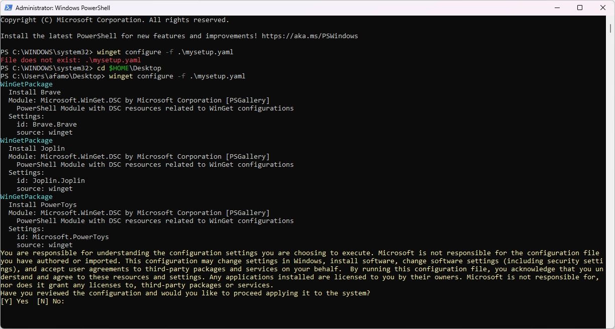Click the PowerShell icon in the title bar
The height and width of the screenshot is (329, 615).
tap(8, 8)
